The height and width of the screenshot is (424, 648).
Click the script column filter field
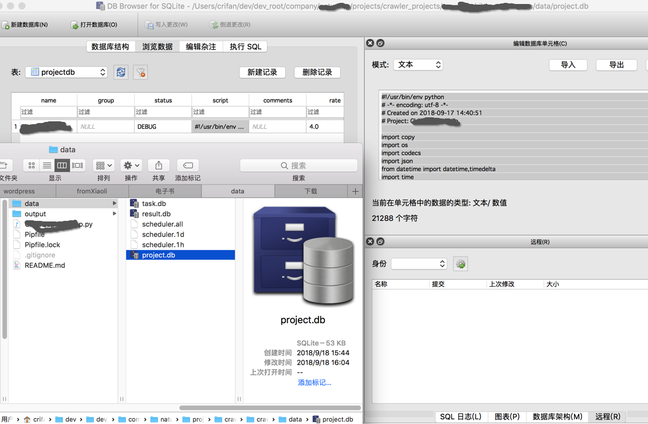pyautogui.click(x=220, y=112)
